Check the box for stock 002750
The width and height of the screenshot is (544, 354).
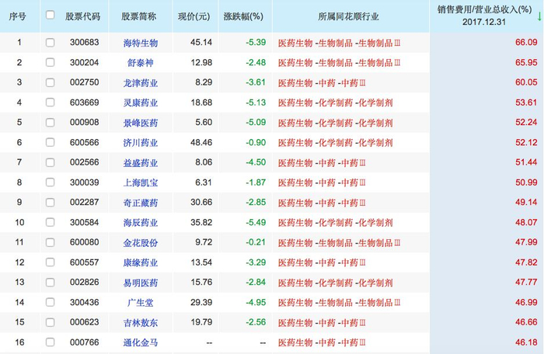tap(51, 82)
